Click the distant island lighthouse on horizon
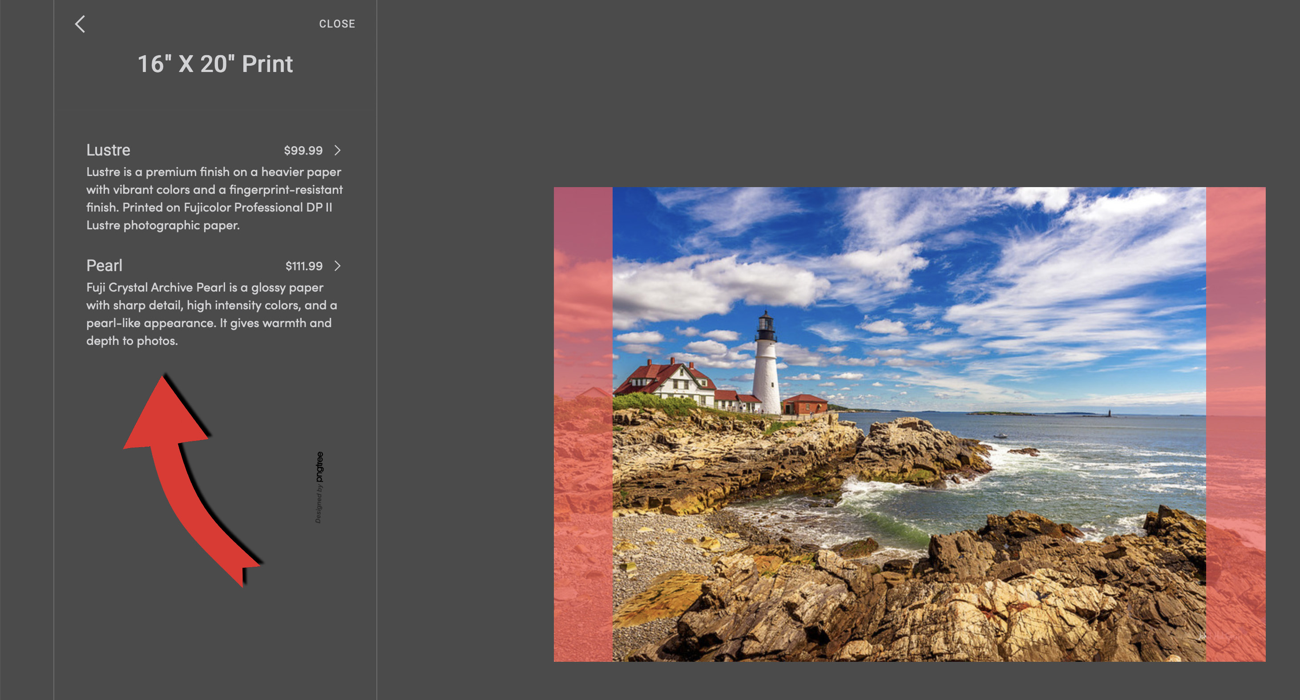 (x=1109, y=413)
